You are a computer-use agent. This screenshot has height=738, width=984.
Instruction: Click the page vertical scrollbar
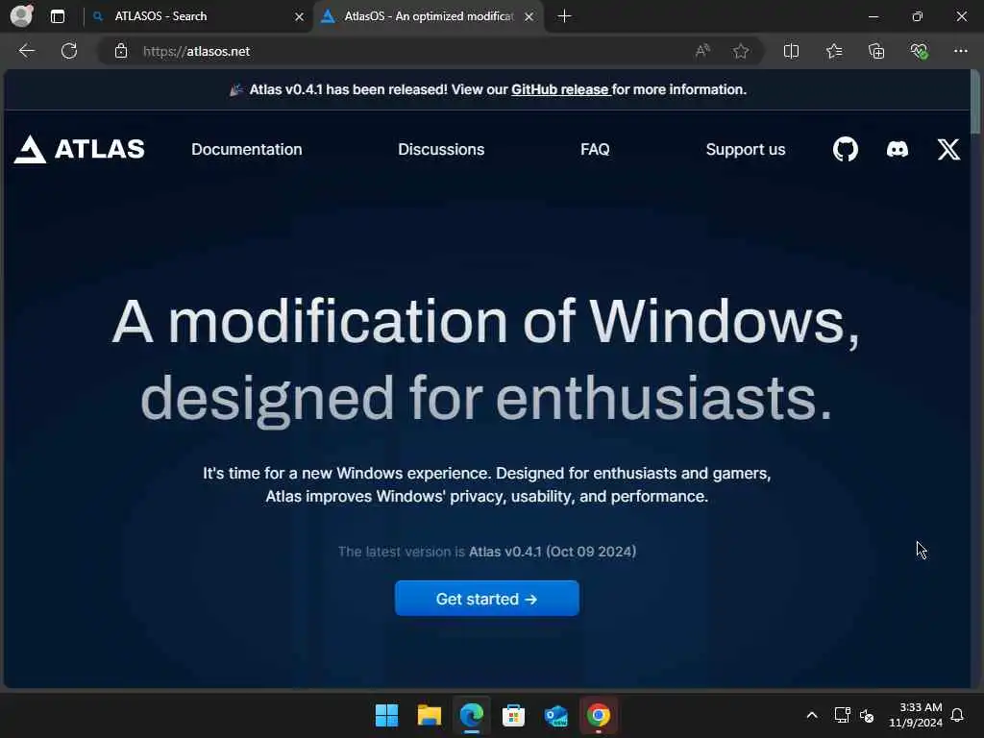975,102
